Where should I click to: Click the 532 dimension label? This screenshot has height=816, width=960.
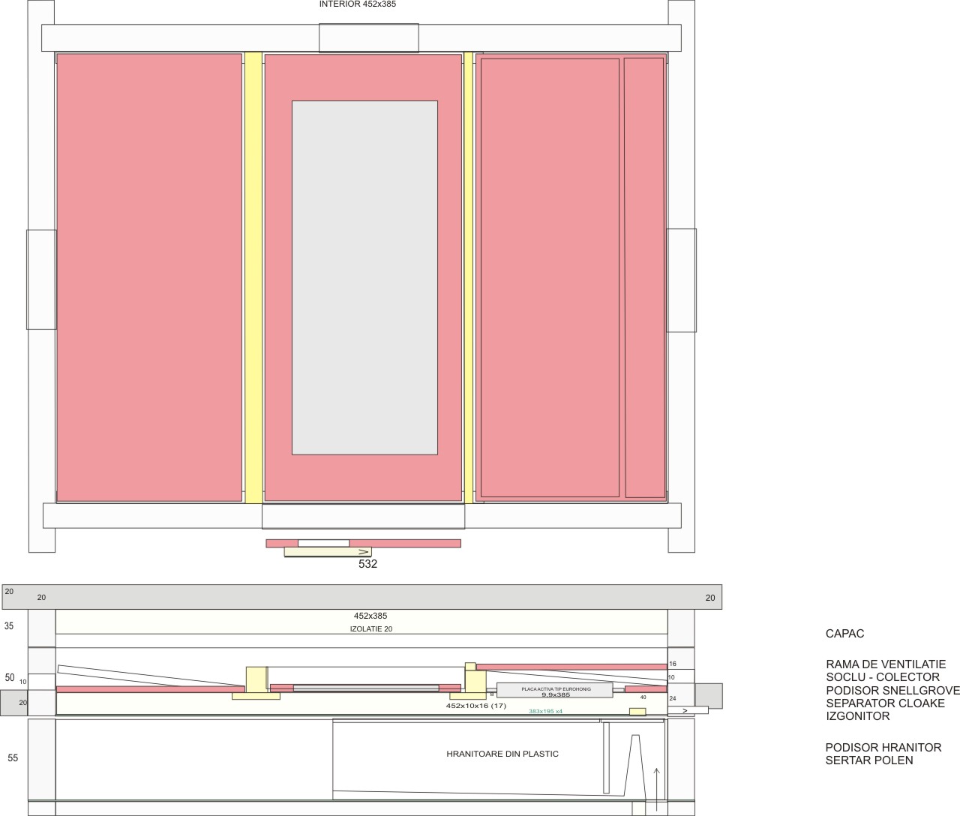[x=367, y=564]
